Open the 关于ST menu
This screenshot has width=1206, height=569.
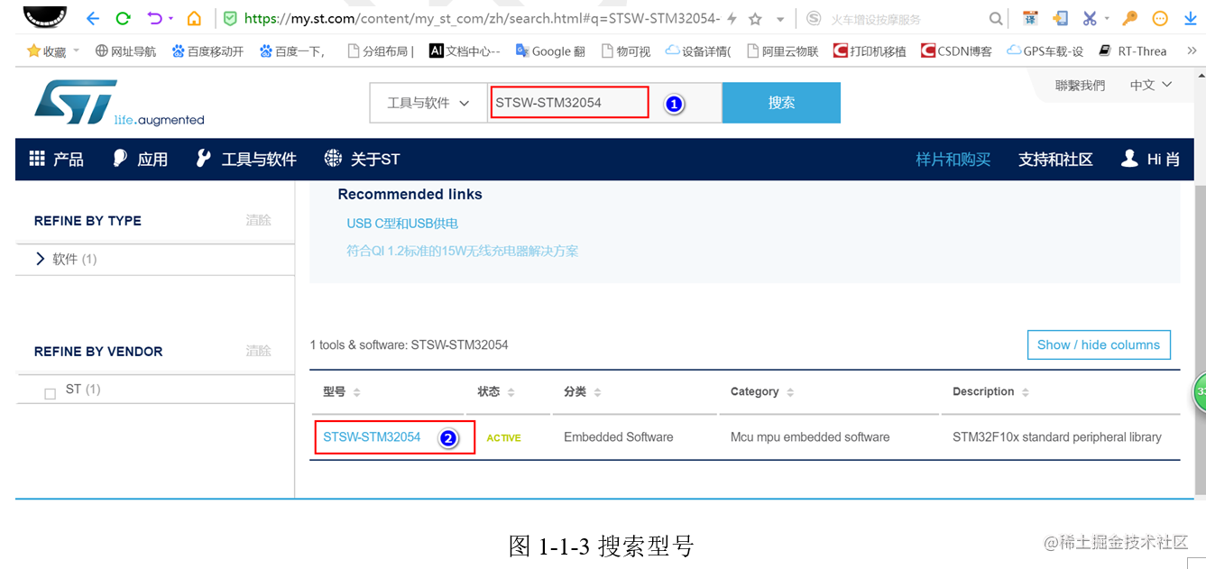[x=362, y=160]
